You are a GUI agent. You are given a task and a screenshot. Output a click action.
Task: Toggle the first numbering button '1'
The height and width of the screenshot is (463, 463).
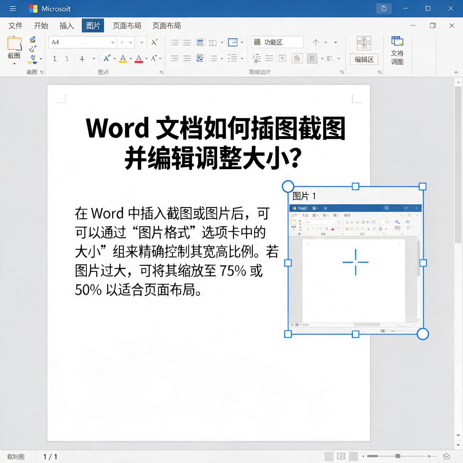pyautogui.click(x=55, y=58)
